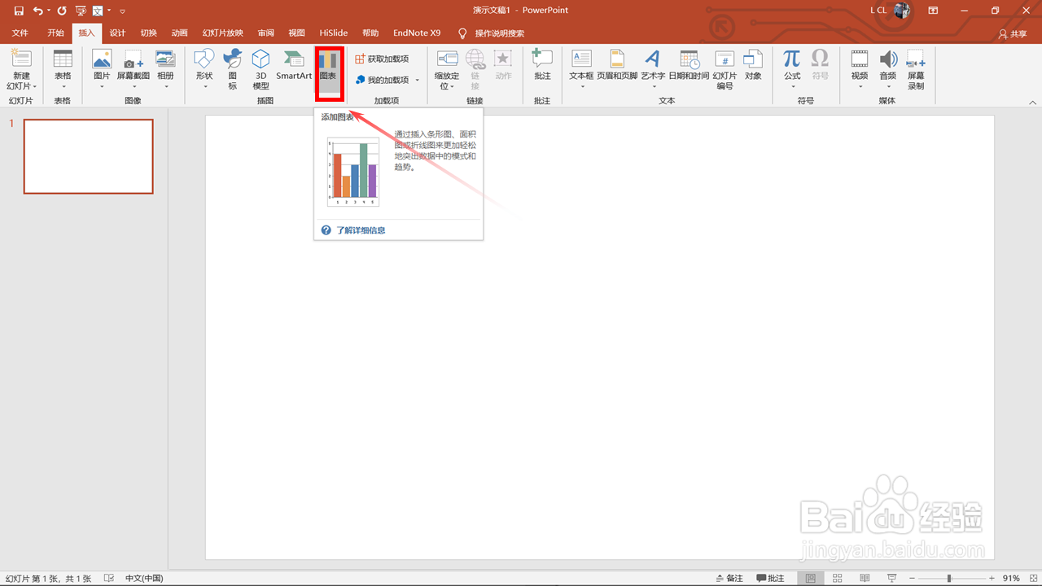Open the 相册 photo album tool
Image resolution: width=1042 pixels, height=586 pixels.
pyautogui.click(x=165, y=69)
